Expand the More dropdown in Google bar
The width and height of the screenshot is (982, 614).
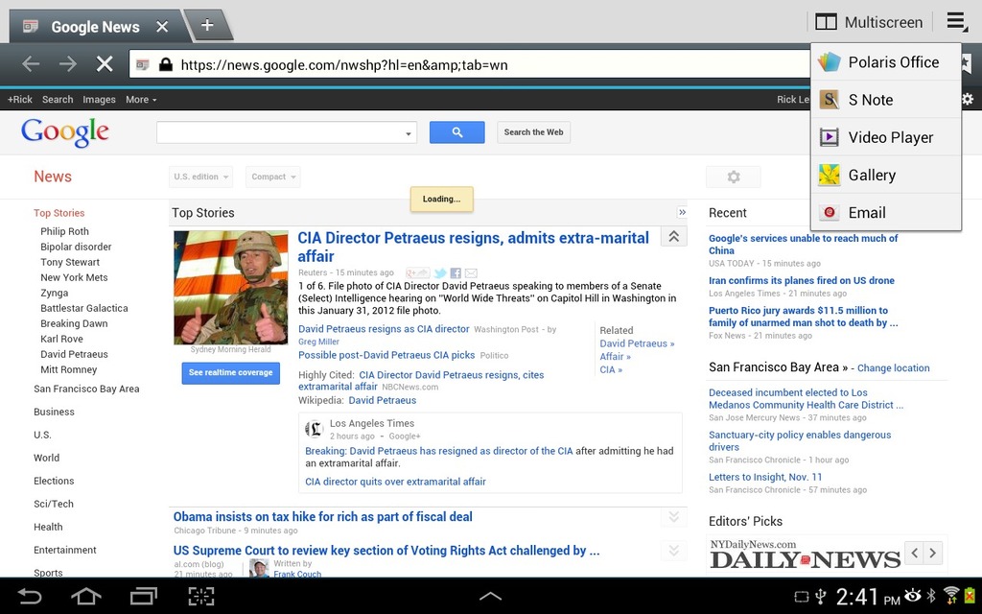(x=141, y=100)
